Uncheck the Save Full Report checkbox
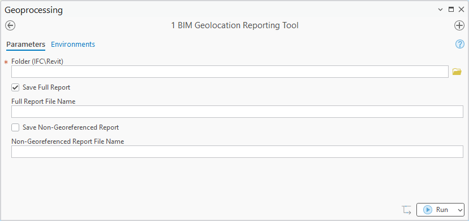 15,87
